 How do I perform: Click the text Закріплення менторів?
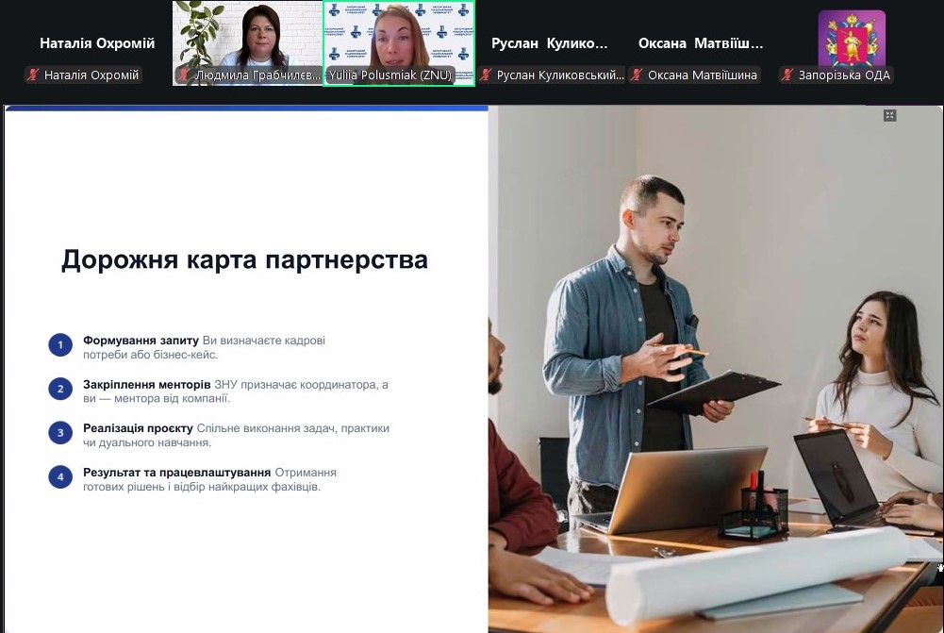point(147,384)
